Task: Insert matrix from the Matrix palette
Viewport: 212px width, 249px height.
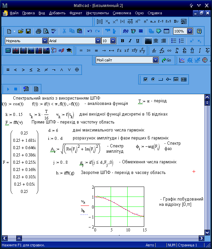Action: pos(100,22)
